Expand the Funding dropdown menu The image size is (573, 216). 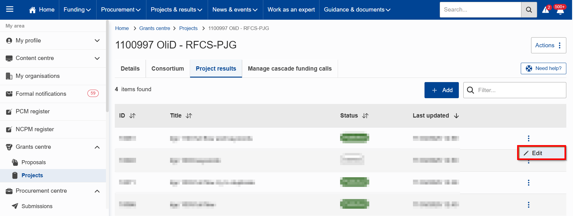click(77, 10)
